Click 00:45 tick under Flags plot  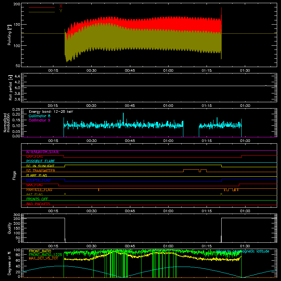(130, 211)
